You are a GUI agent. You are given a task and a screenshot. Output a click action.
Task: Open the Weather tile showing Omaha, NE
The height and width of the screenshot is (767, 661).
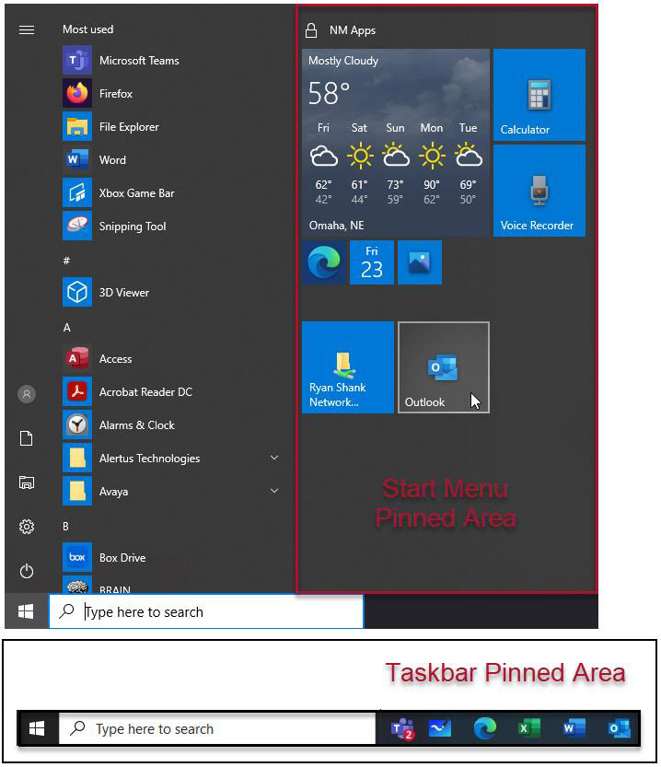click(x=396, y=143)
